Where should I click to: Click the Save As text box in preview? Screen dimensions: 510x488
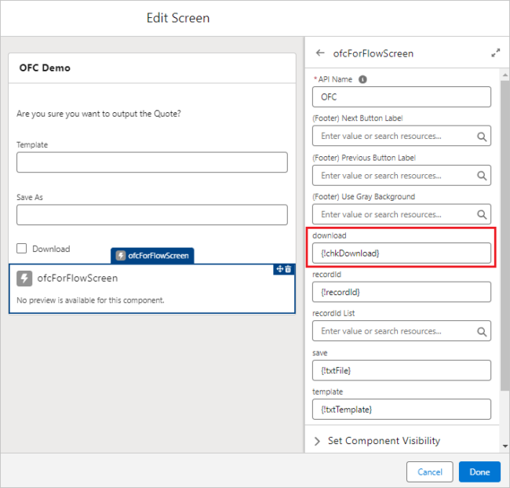152,215
